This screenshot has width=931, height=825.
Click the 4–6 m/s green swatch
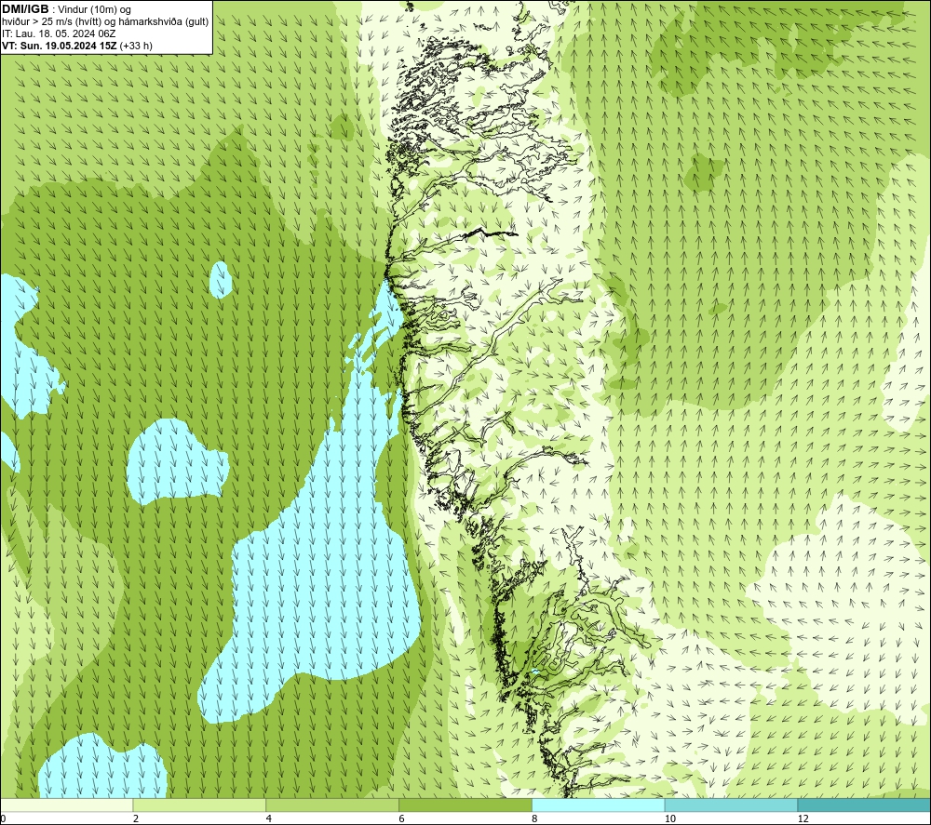point(332,805)
